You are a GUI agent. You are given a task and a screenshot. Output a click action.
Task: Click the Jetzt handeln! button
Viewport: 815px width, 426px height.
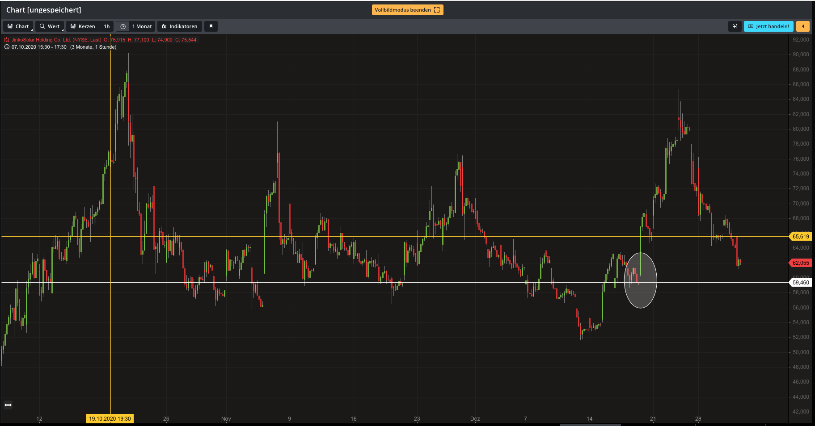click(x=769, y=26)
